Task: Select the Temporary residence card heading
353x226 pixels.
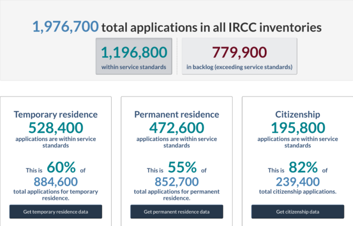Action: point(56,114)
